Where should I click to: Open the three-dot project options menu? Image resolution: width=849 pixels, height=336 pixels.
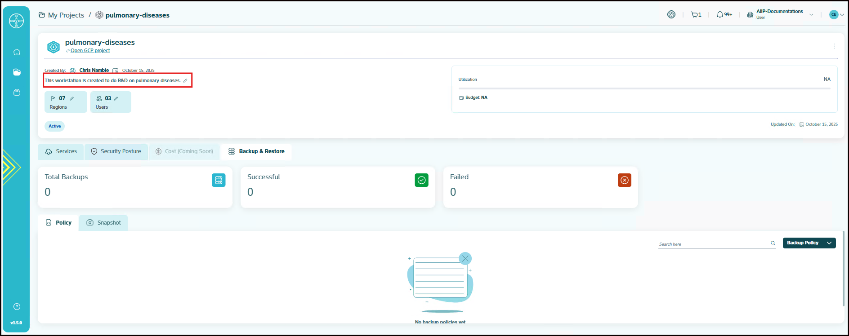click(x=834, y=46)
